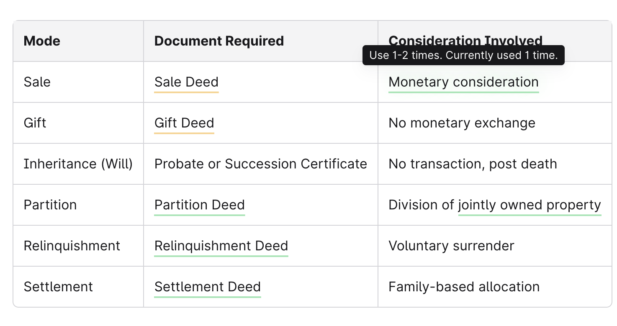617x326 pixels.
Task: Click the underlined 'Sale Deed' text
Action: click(186, 82)
